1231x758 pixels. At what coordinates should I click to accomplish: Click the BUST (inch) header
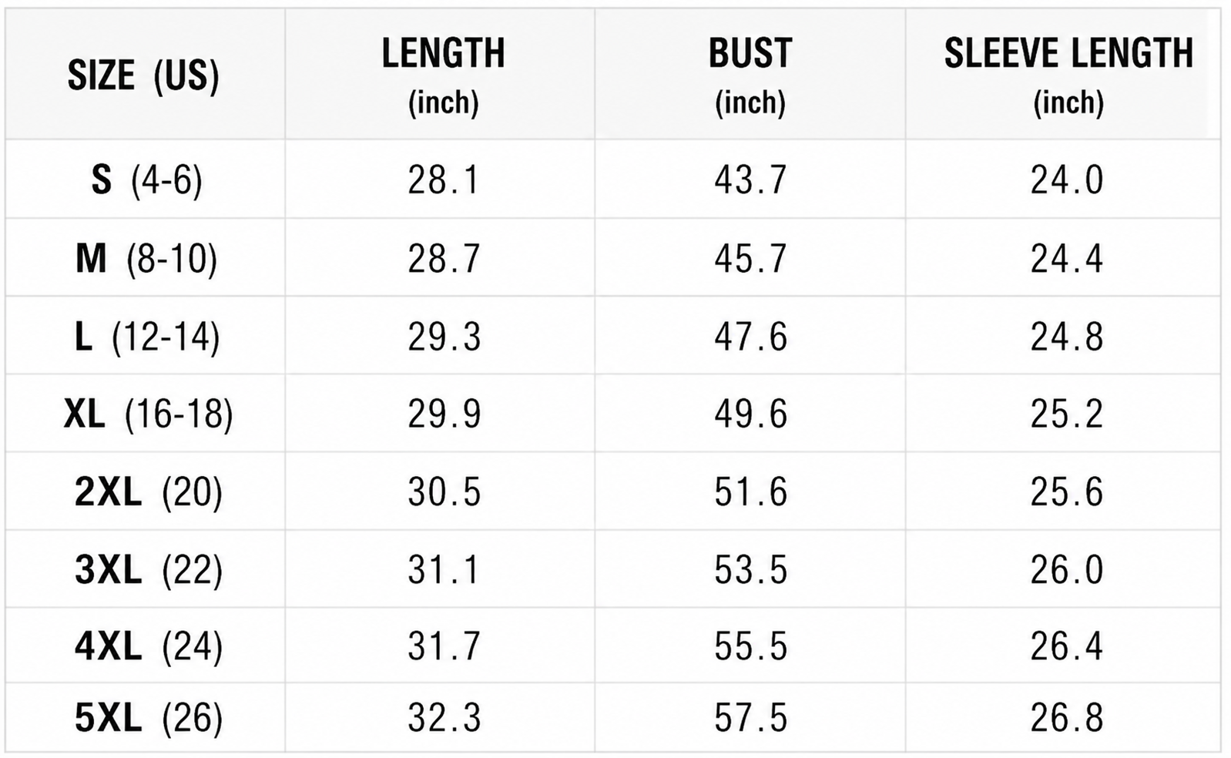(x=750, y=75)
